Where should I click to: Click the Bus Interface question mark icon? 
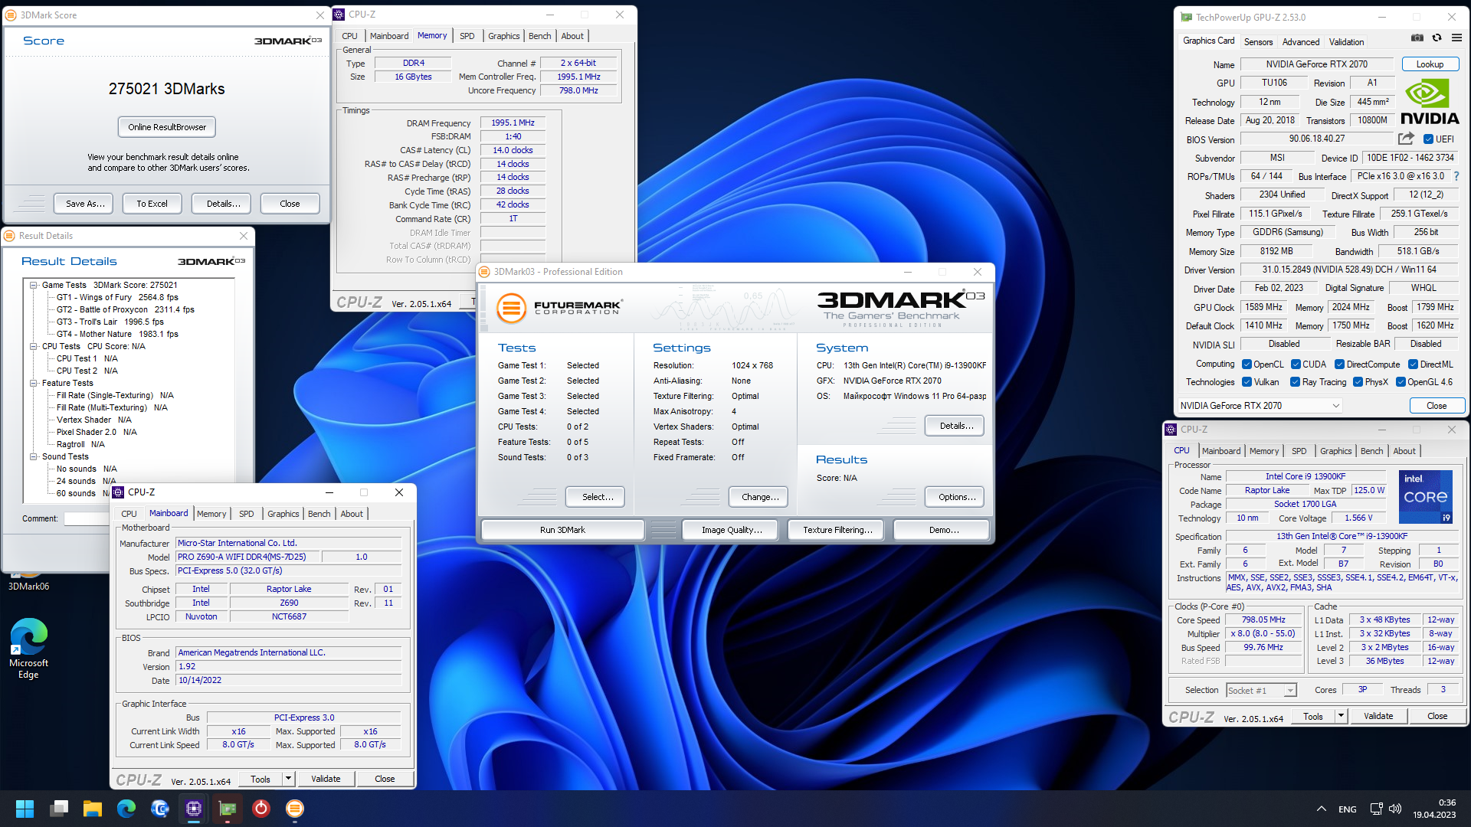pyautogui.click(x=1456, y=176)
